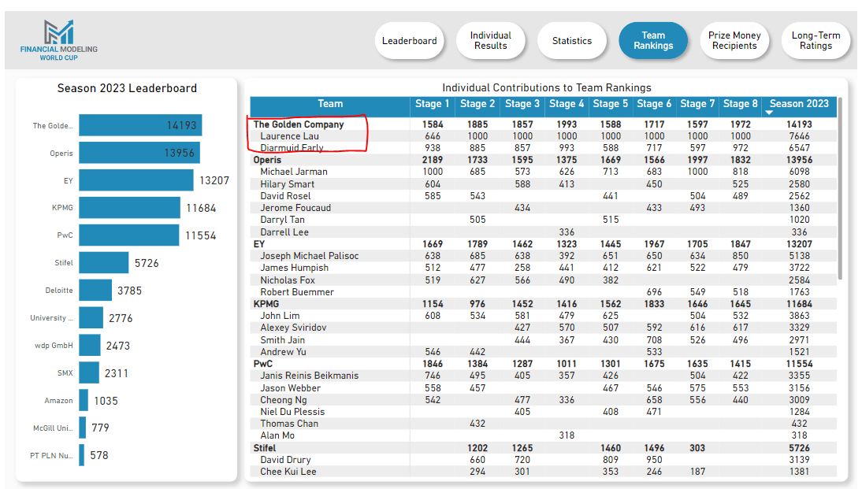Click Alexey Sviridov in the table
The width and height of the screenshot is (862, 489).
293,328
